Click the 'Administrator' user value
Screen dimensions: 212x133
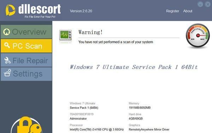tap(78, 119)
